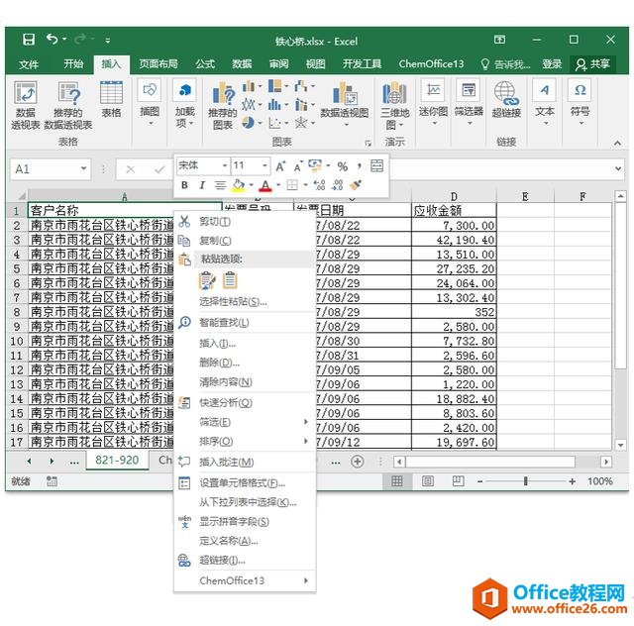Image resolution: width=634 pixels, height=626 pixels.
Task: Choose 超链接(I) from context menu
Action: click(245, 560)
